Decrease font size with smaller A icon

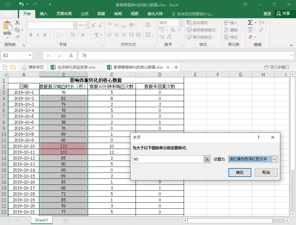click(x=100, y=25)
